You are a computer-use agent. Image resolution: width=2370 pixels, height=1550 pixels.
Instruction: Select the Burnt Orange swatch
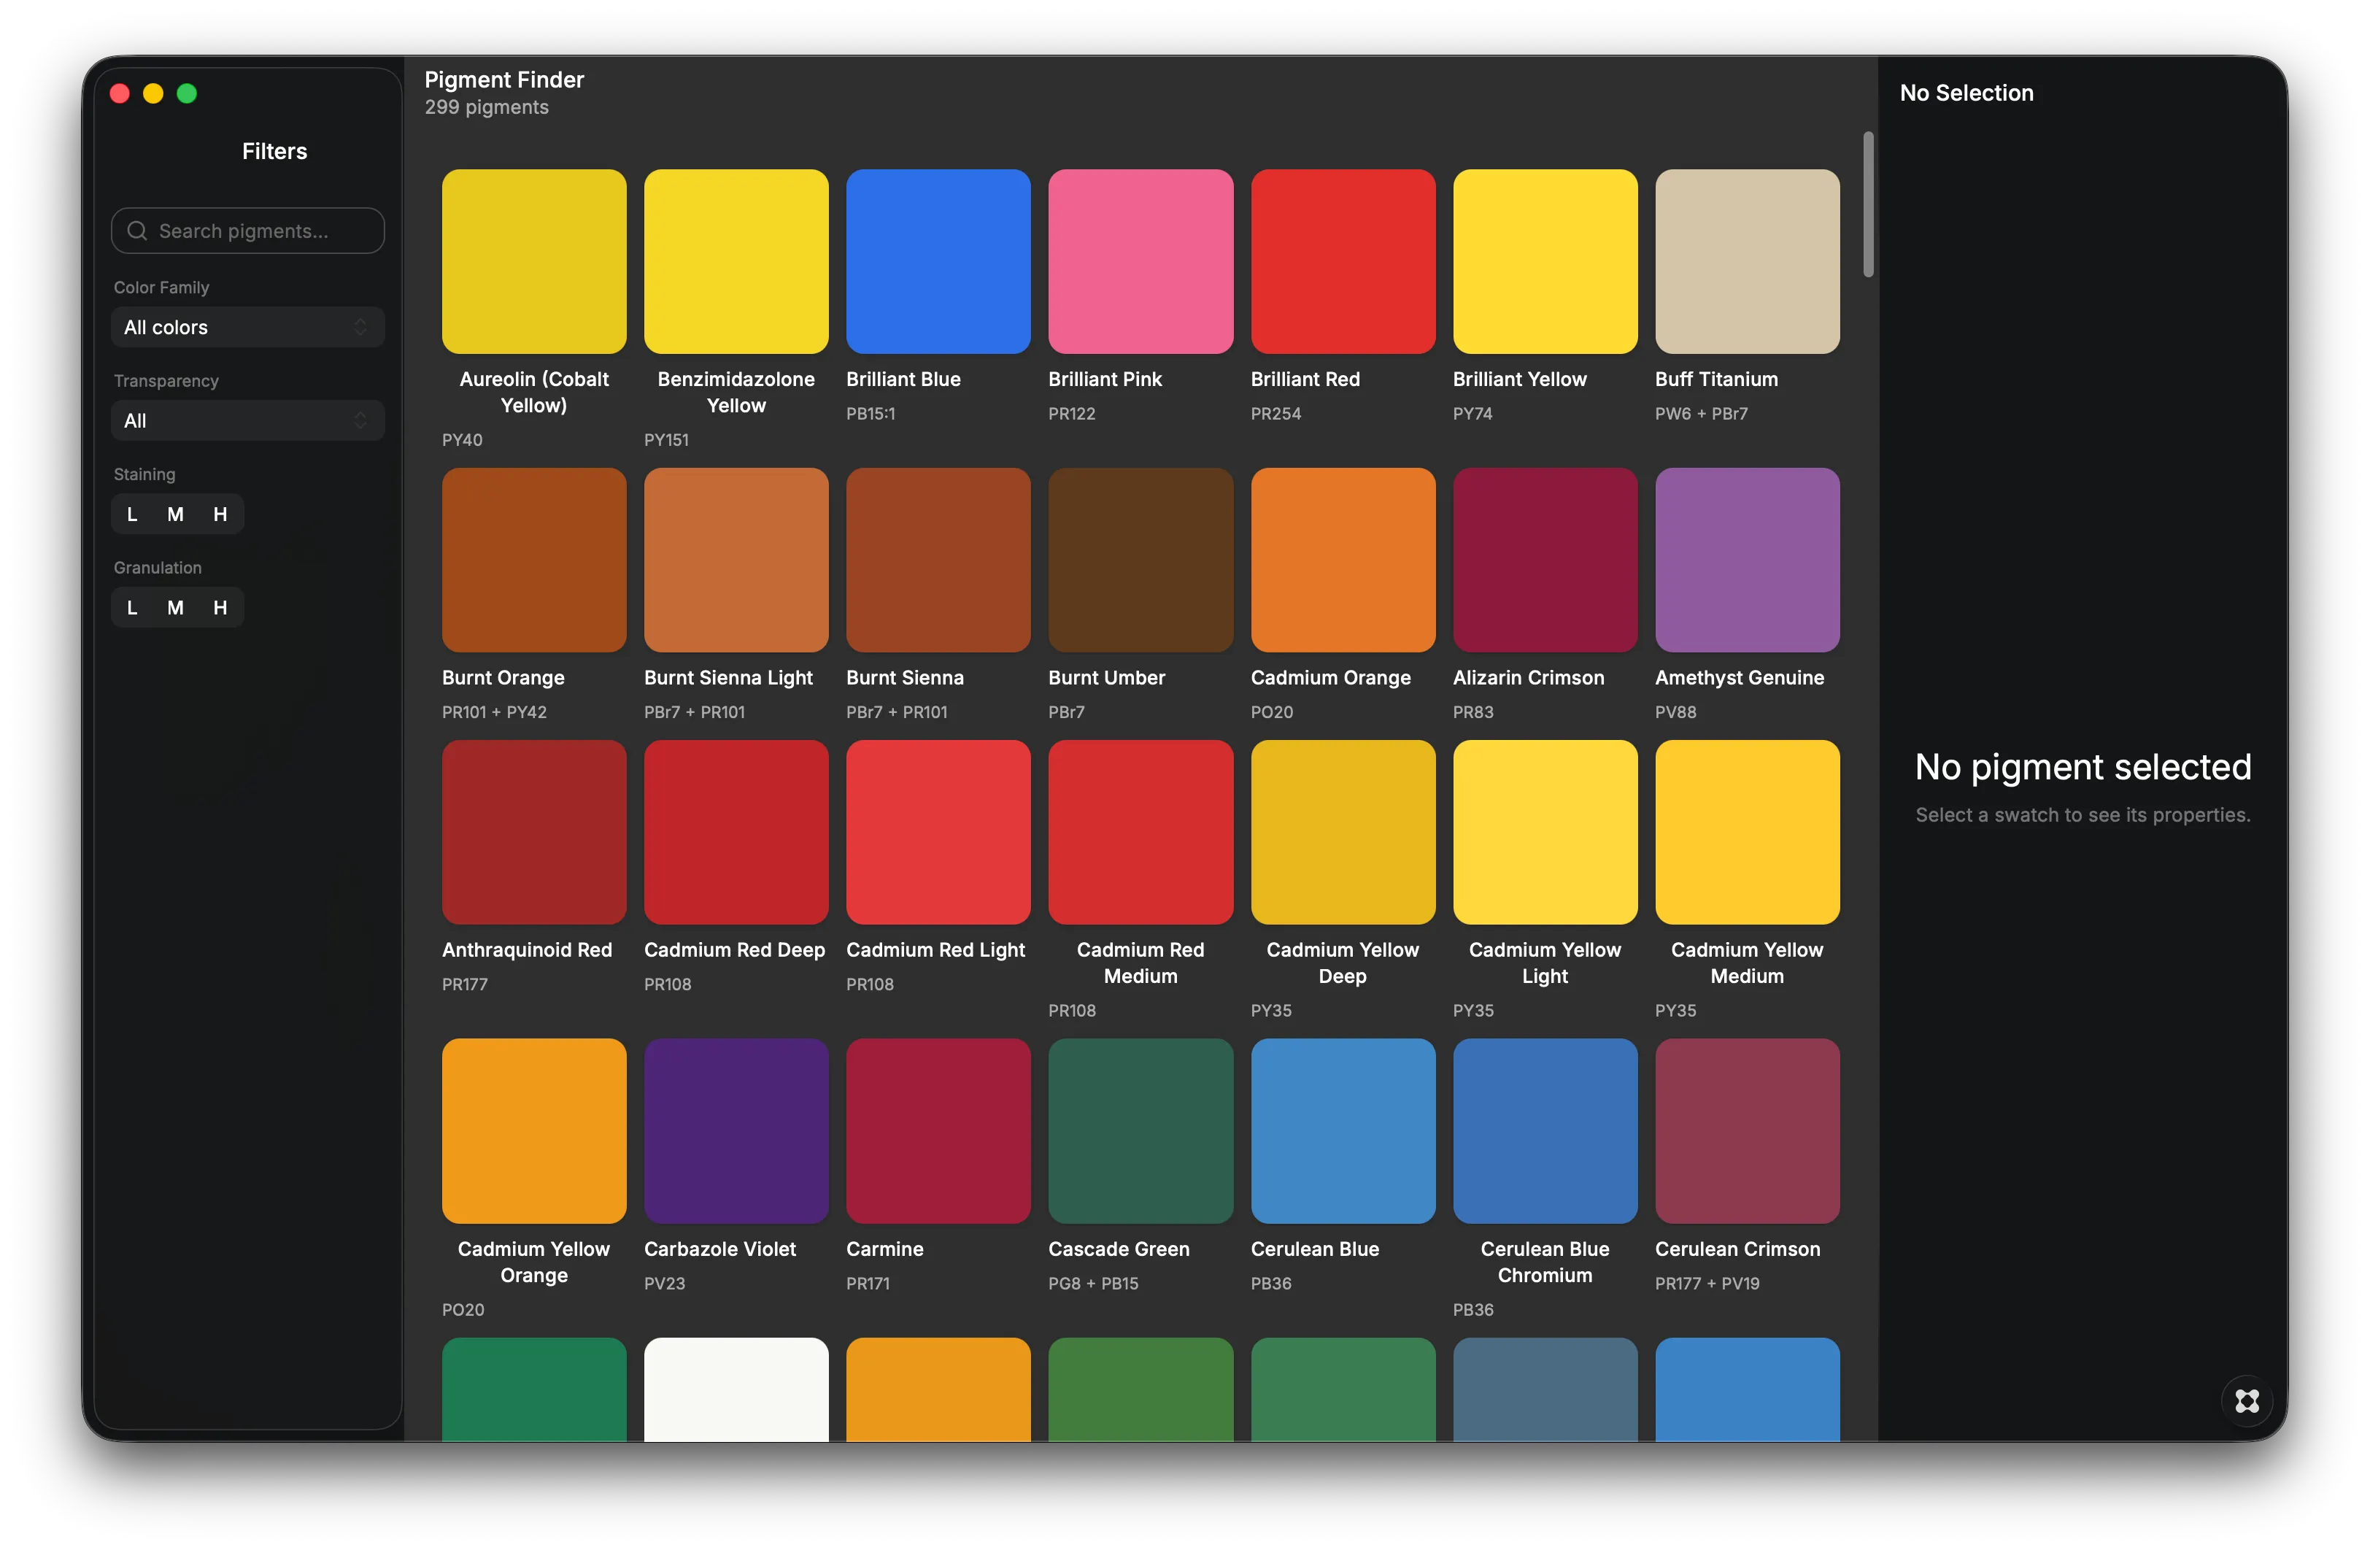coord(533,561)
